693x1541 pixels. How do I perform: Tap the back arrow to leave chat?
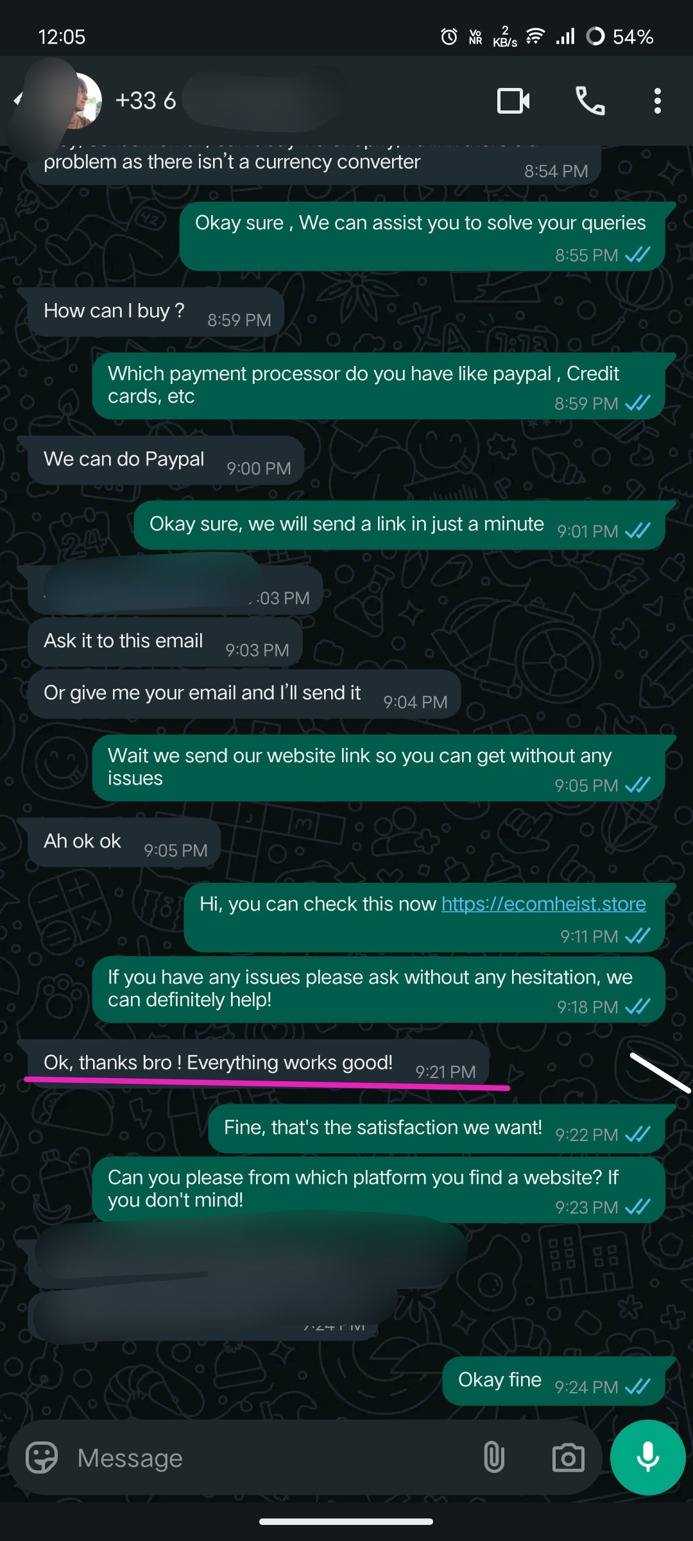(x=18, y=100)
